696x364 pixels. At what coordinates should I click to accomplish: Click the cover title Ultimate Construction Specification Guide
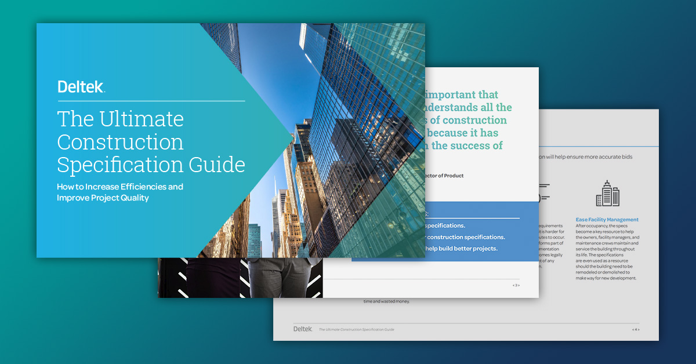(150, 143)
